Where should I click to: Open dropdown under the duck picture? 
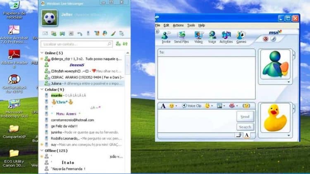pos(289,136)
